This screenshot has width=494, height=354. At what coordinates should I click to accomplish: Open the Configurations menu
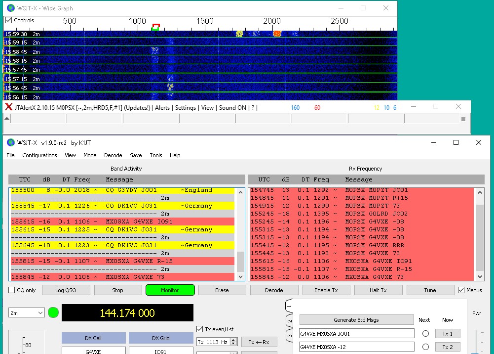coord(39,155)
